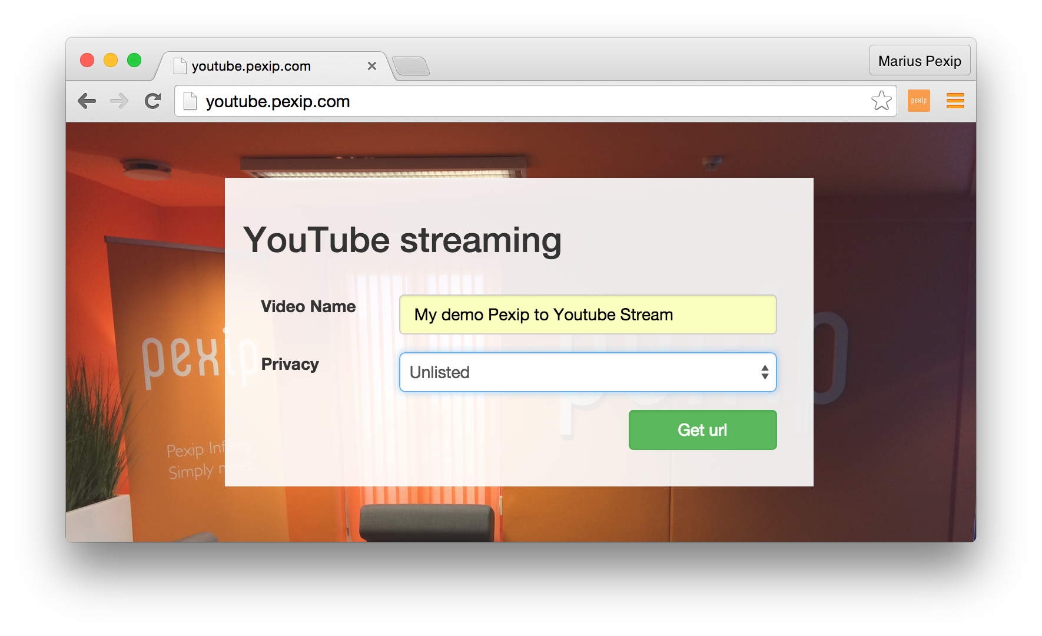Click the forward navigation arrow

[x=120, y=101]
